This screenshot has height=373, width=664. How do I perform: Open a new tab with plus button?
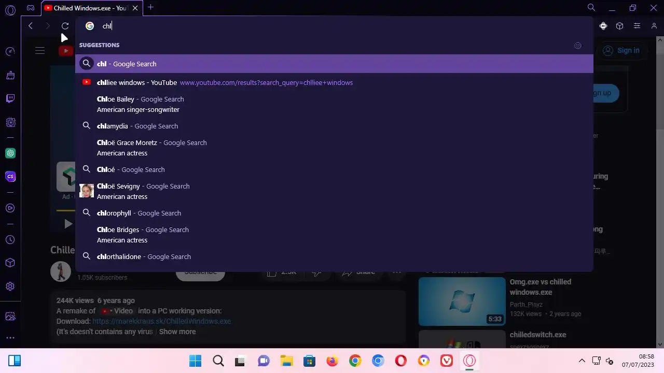click(x=150, y=7)
